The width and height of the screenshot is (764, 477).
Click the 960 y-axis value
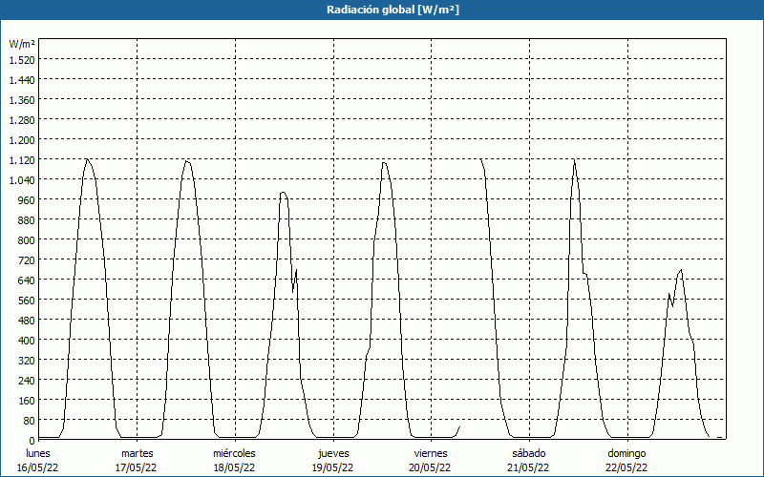[28, 200]
